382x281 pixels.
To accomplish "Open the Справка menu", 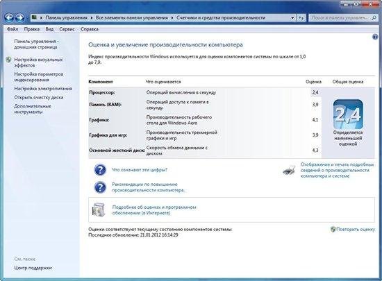I will pyautogui.click(x=90, y=29).
